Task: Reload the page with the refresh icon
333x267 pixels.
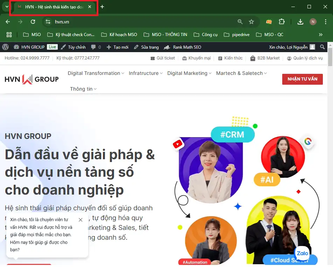Action: pos(33,22)
